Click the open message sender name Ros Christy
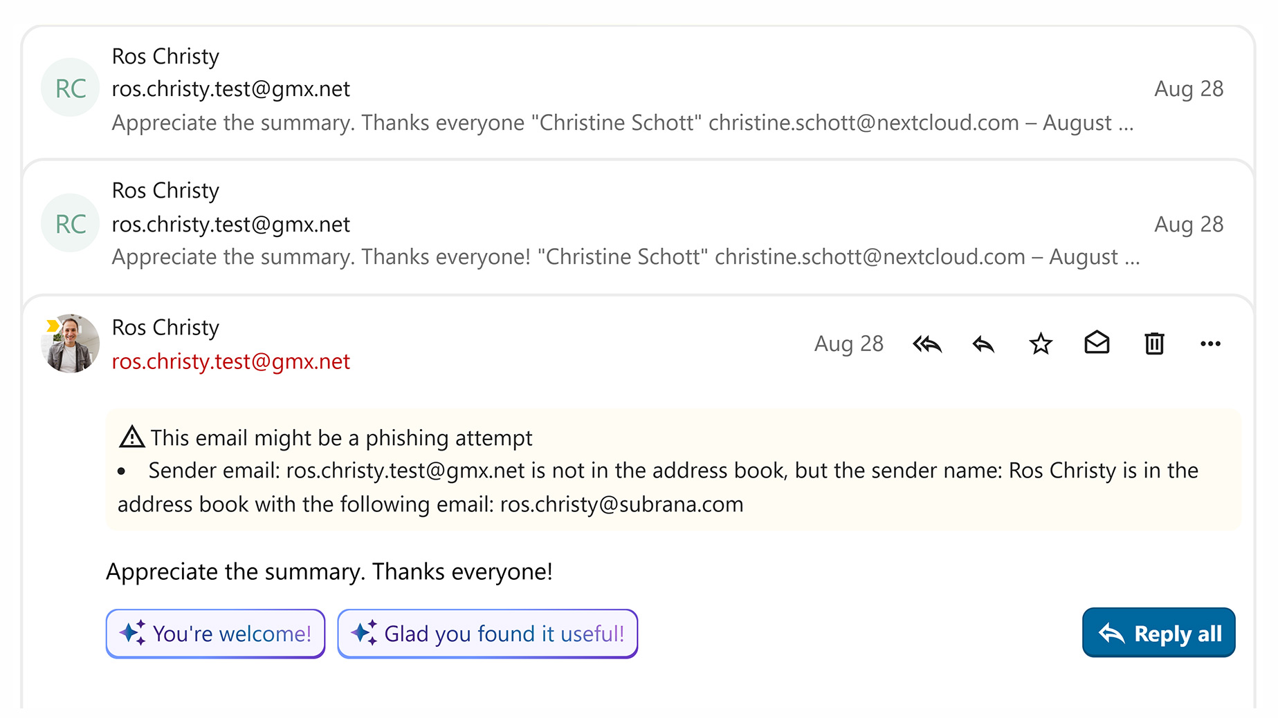Image resolution: width=1278 pixels, height=718 pixels. click(165, 328)
